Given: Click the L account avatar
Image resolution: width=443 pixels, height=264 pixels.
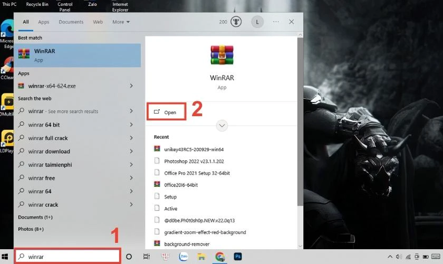Looking at the screenshot, I should pos(257,22).
